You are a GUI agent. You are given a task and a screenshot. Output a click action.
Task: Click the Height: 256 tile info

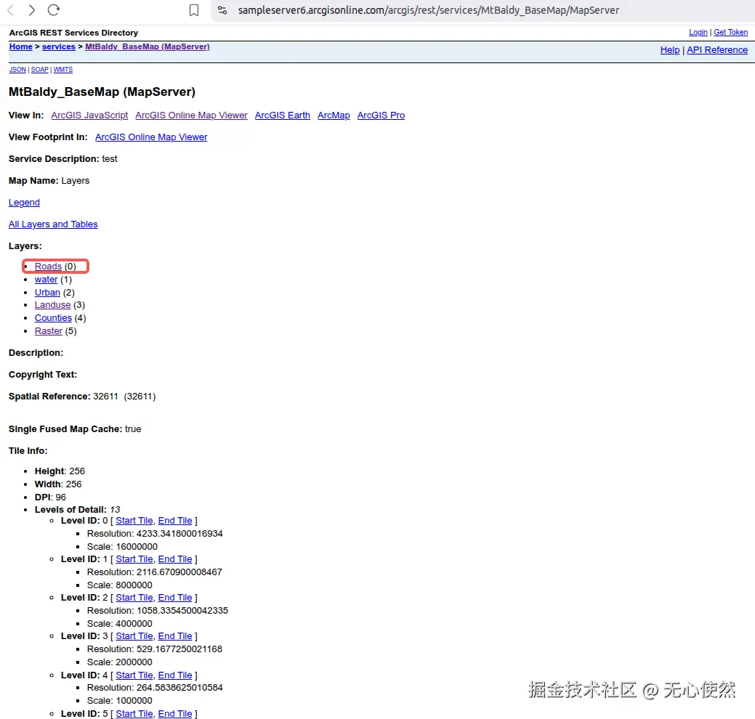(60, 471)
